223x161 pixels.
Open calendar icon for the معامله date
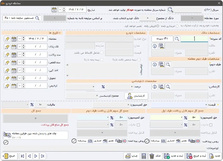click(14, 39)
